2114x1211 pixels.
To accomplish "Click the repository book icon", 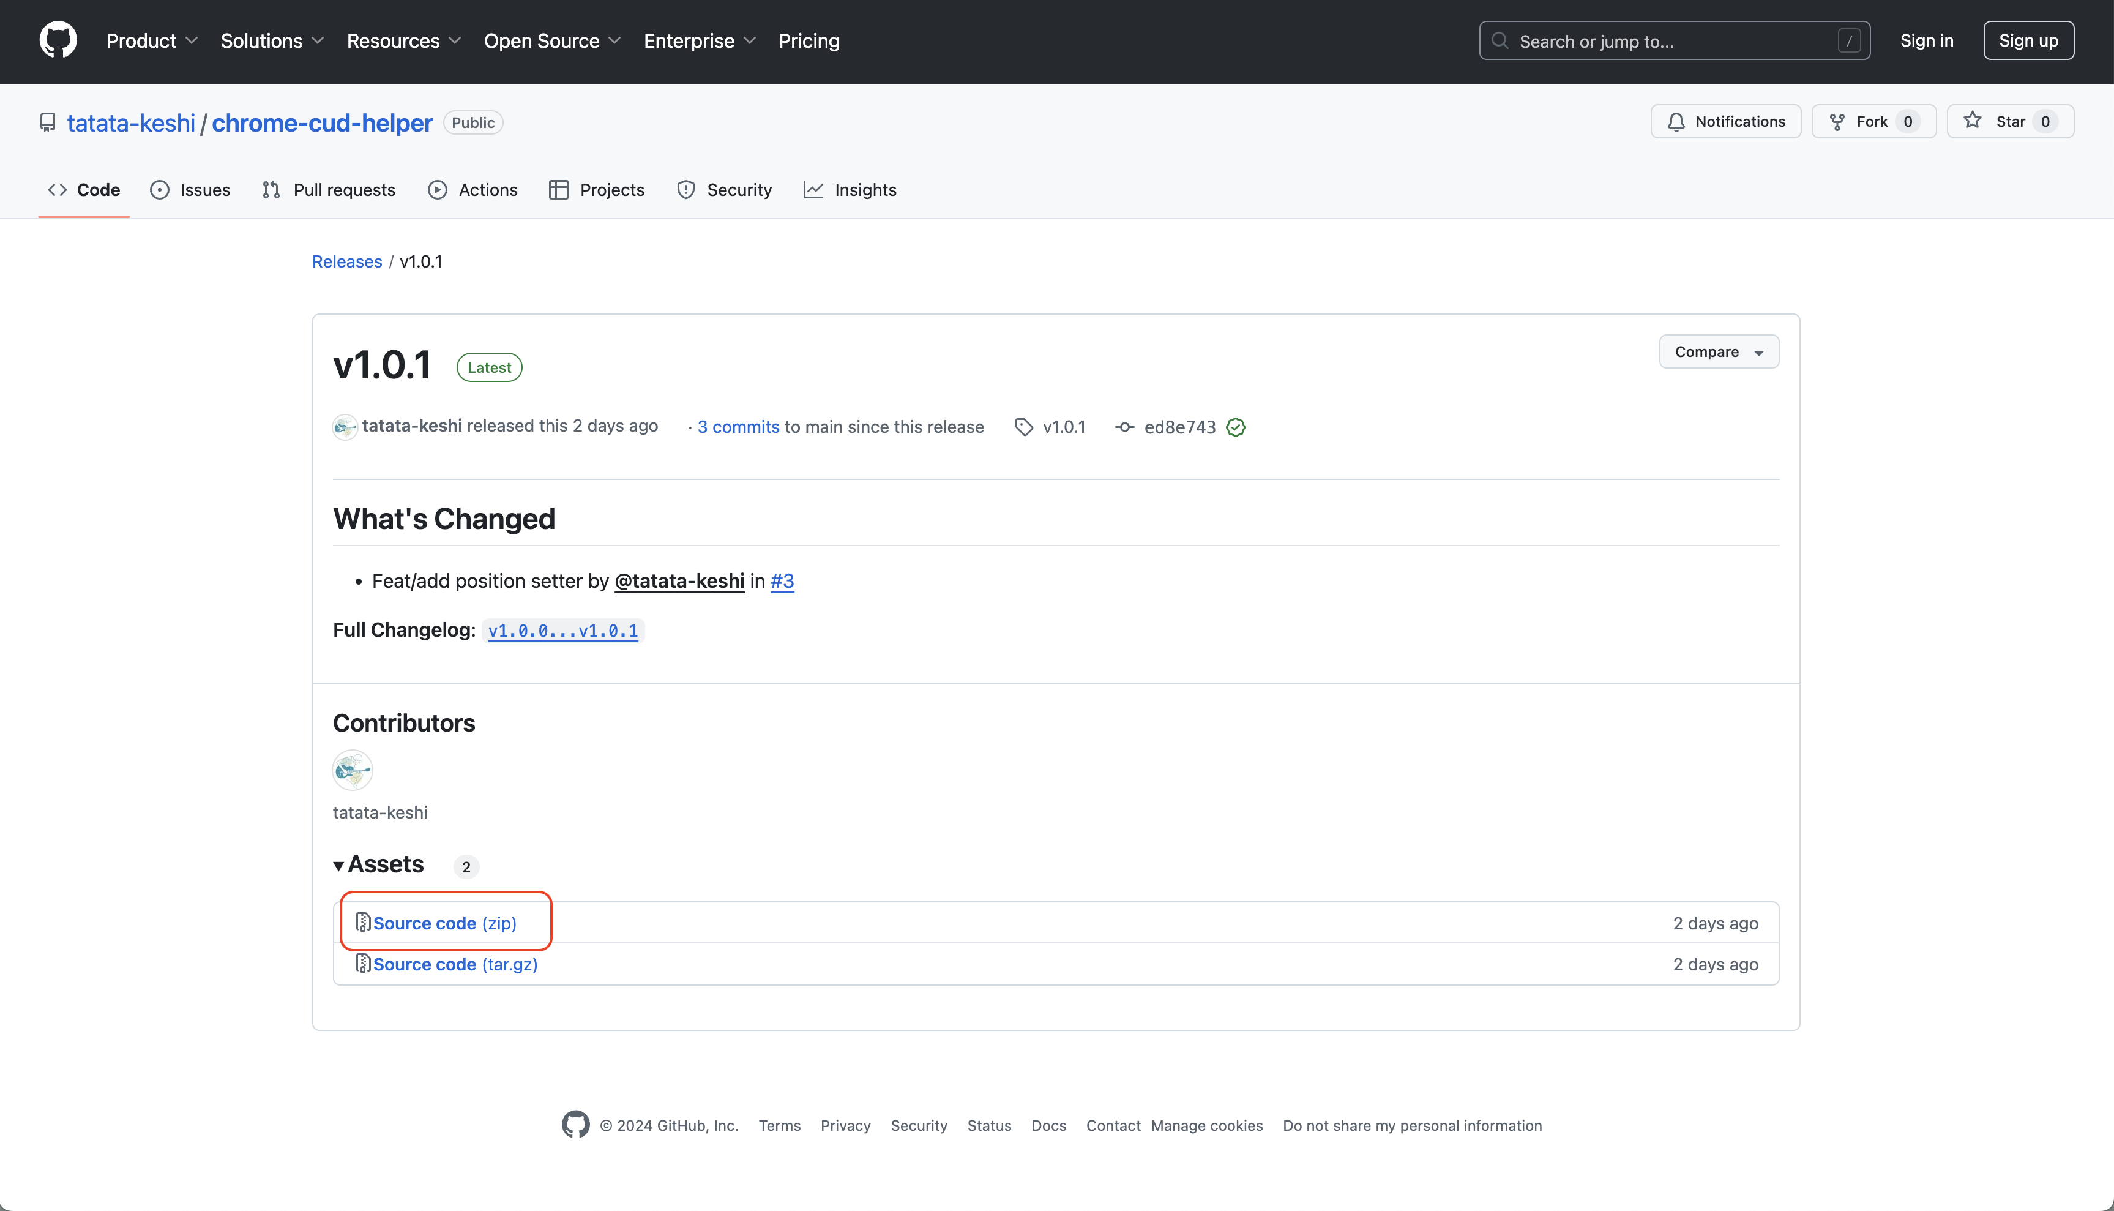I will [x=48, y=122].
